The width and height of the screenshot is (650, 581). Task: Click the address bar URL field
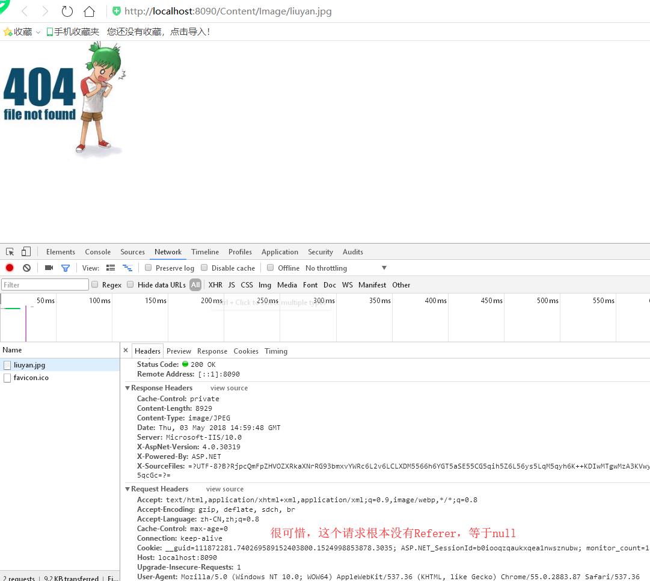(x=228, y=11)
